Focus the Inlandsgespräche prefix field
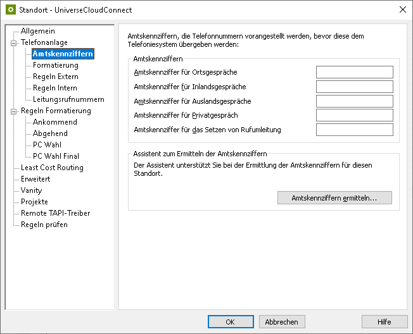Image resolution: width=413 pixels, height=334 pixels. point(354,87)
